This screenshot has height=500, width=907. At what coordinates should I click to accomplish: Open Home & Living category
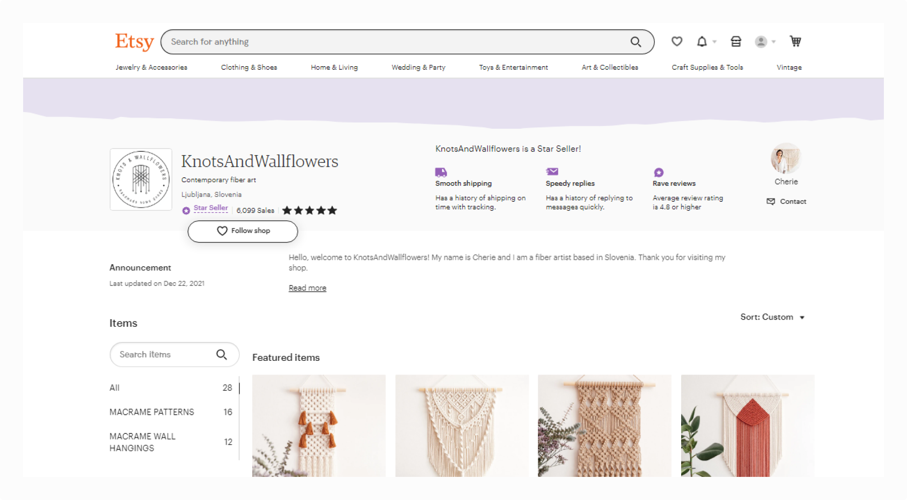coord(334,67)
